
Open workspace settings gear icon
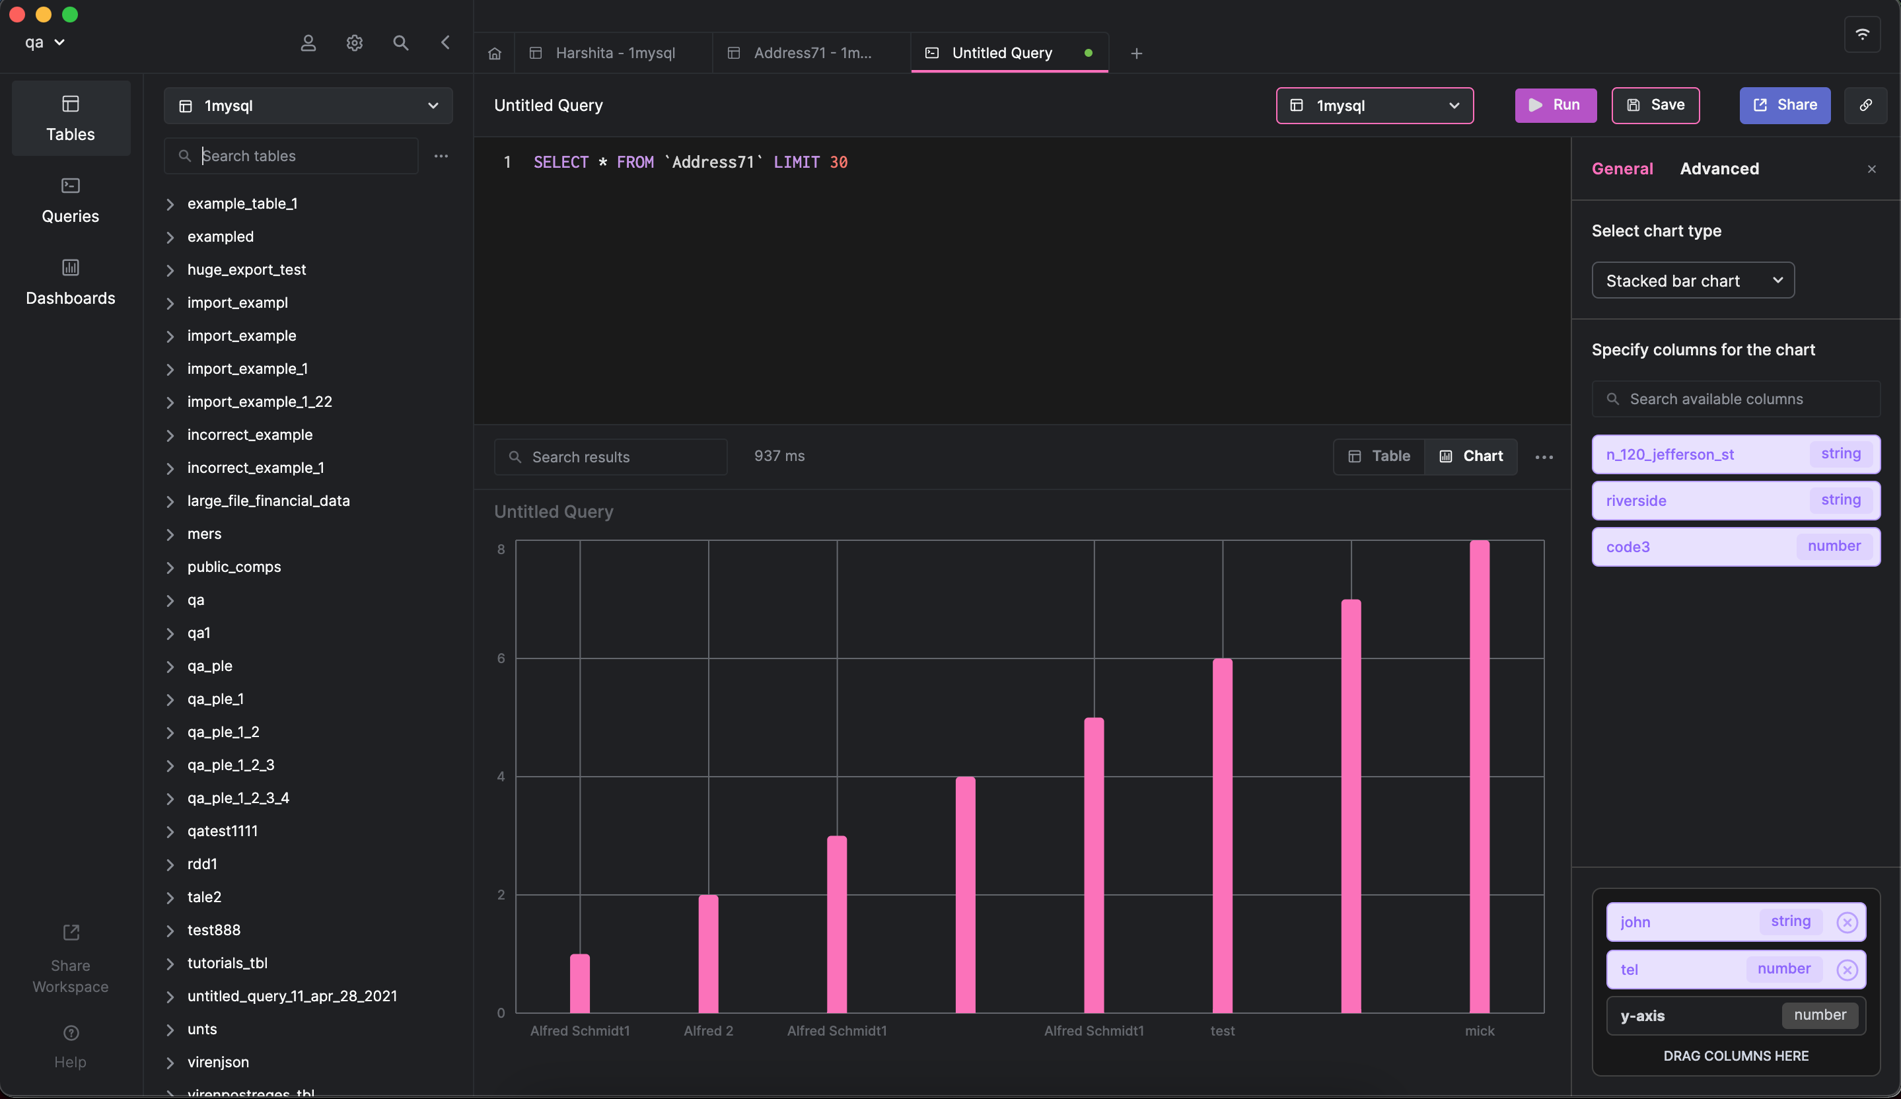[355, 43]
